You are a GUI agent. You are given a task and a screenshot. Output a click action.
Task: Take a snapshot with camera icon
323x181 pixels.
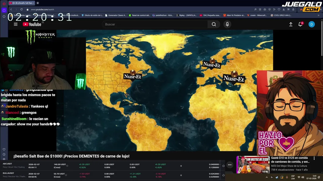[265, 9]
